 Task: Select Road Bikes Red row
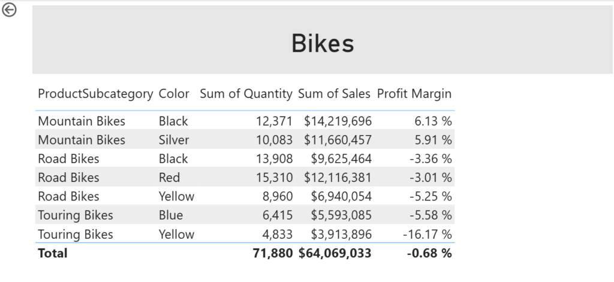coord(68,178)
